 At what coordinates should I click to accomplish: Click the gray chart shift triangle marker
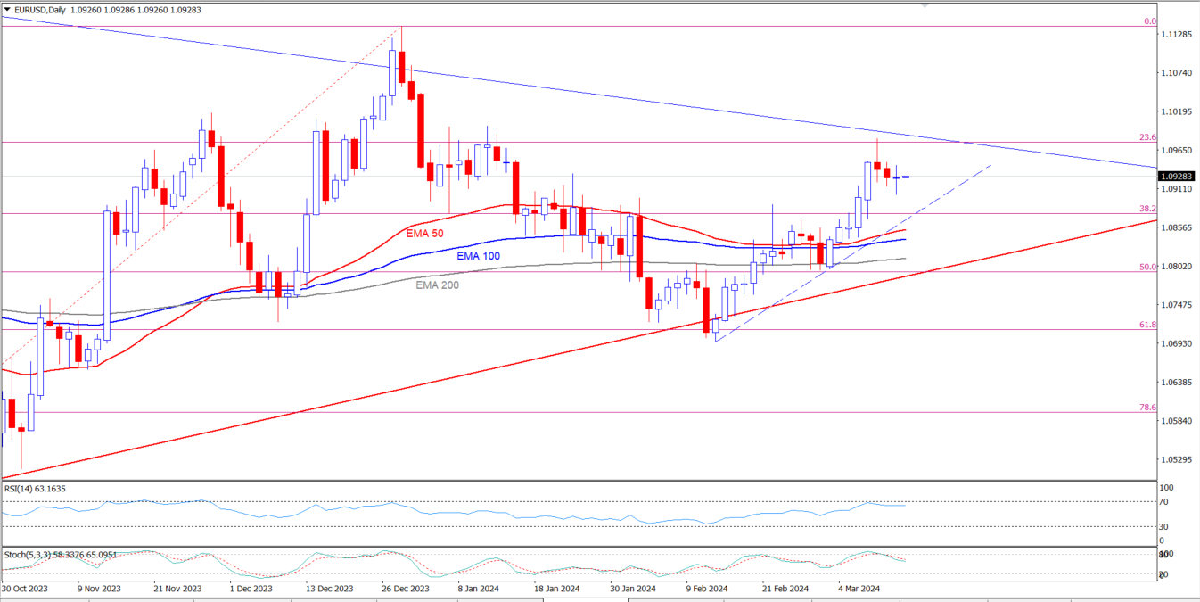[x=925, y=4]
